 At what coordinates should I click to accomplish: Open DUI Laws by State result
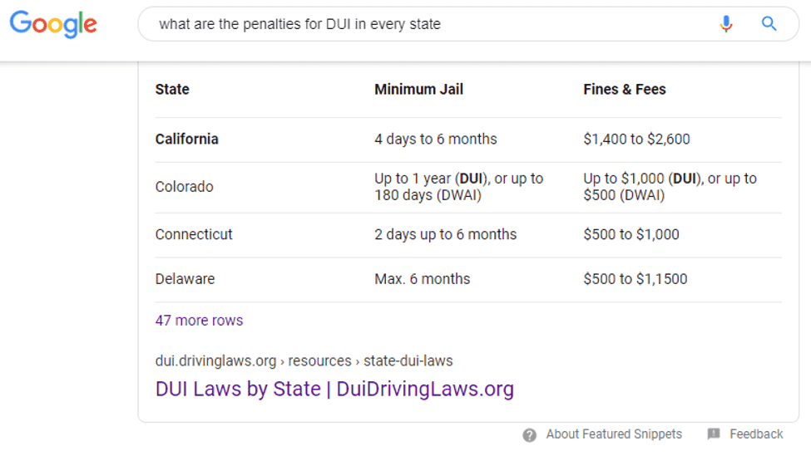pos(334,389)
